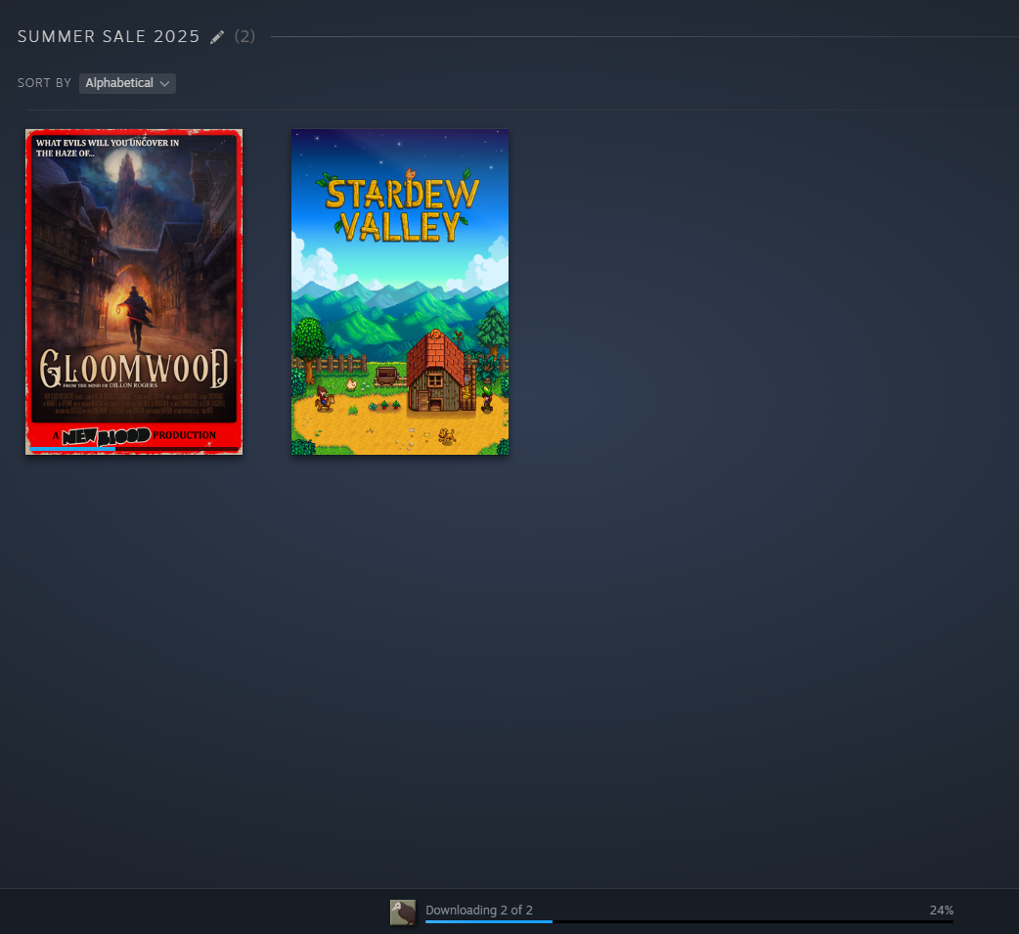1019x934 pixels.
Task: Click the 24% download percentage
Action: point(941,910)
